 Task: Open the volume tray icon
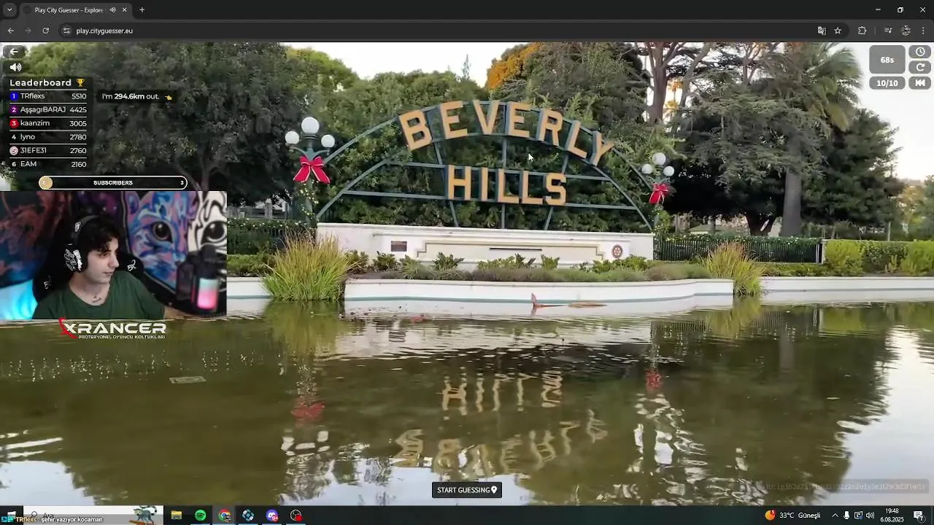point(870,516)
